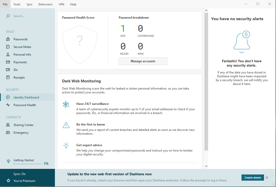The width and height of the screenshot is (276, 187).
Task: Click the Search input field
Action: coord(30,16)
